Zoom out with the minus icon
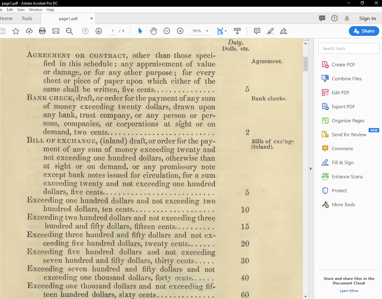Viewport: 382px width, 299px height. [167, 31]
